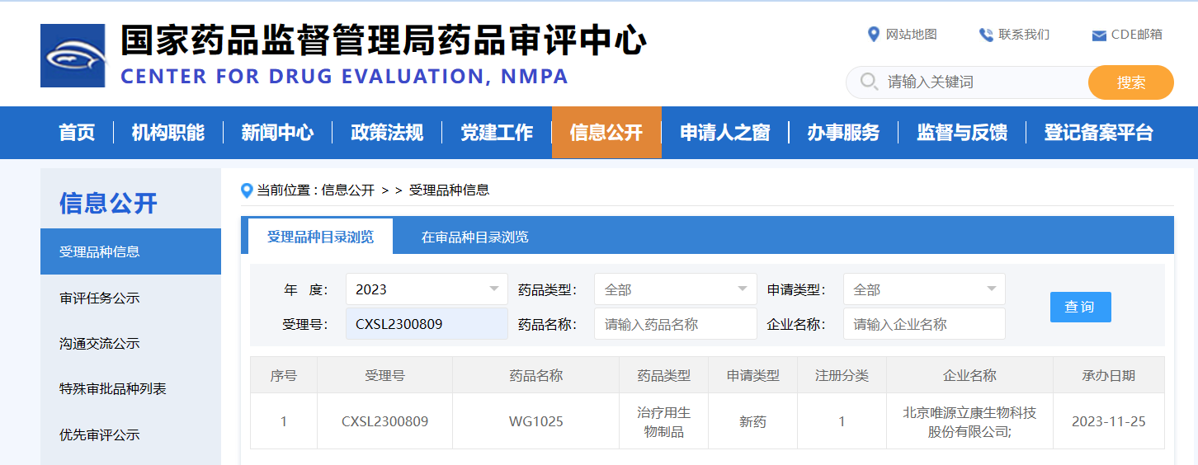
Task: Go to 优先审评公示 sidebar item
Action: click(100, 434)
